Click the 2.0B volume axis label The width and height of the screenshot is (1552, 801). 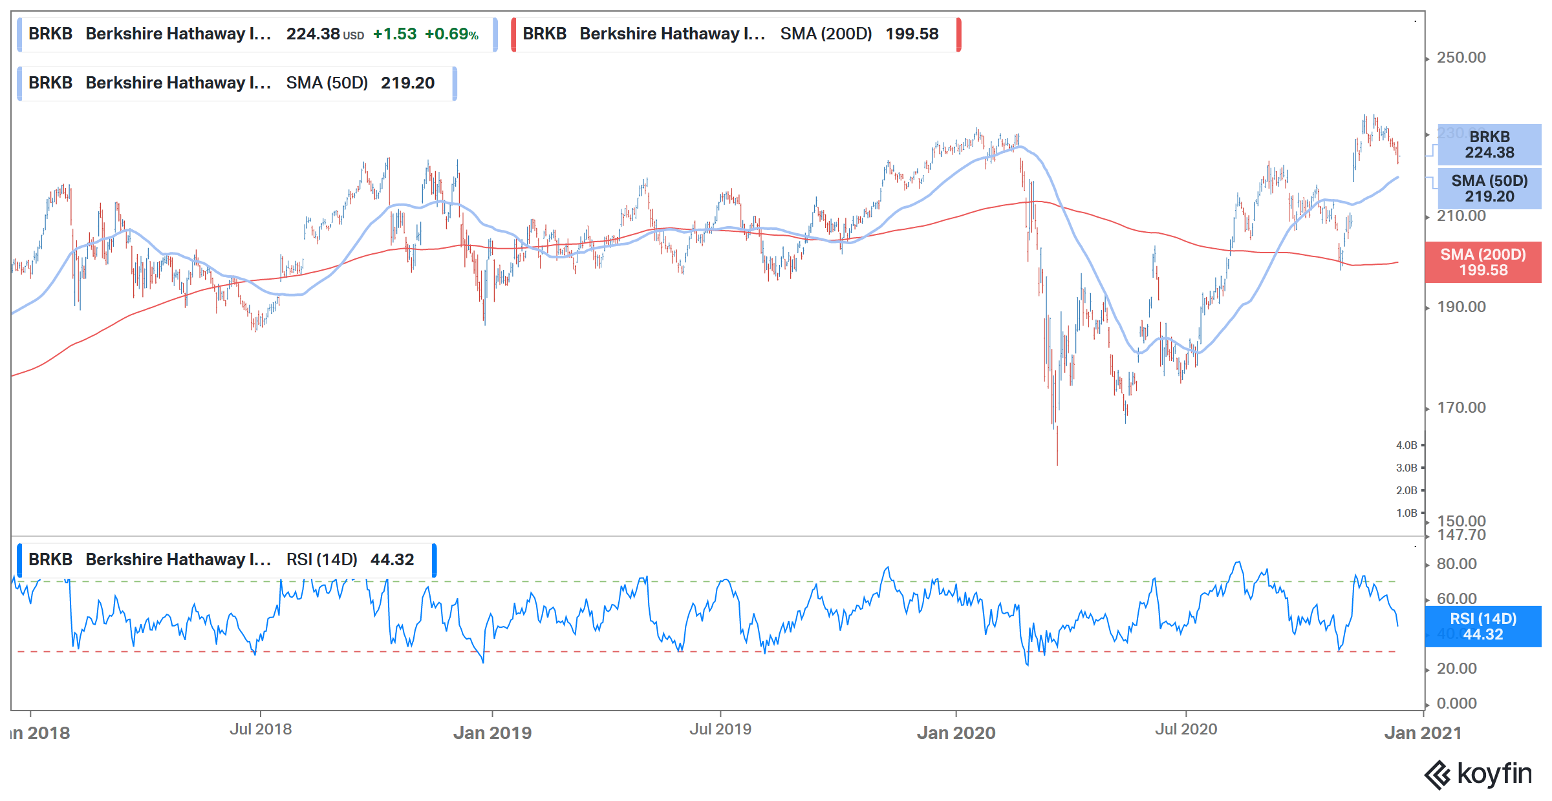coord(1406,490)
